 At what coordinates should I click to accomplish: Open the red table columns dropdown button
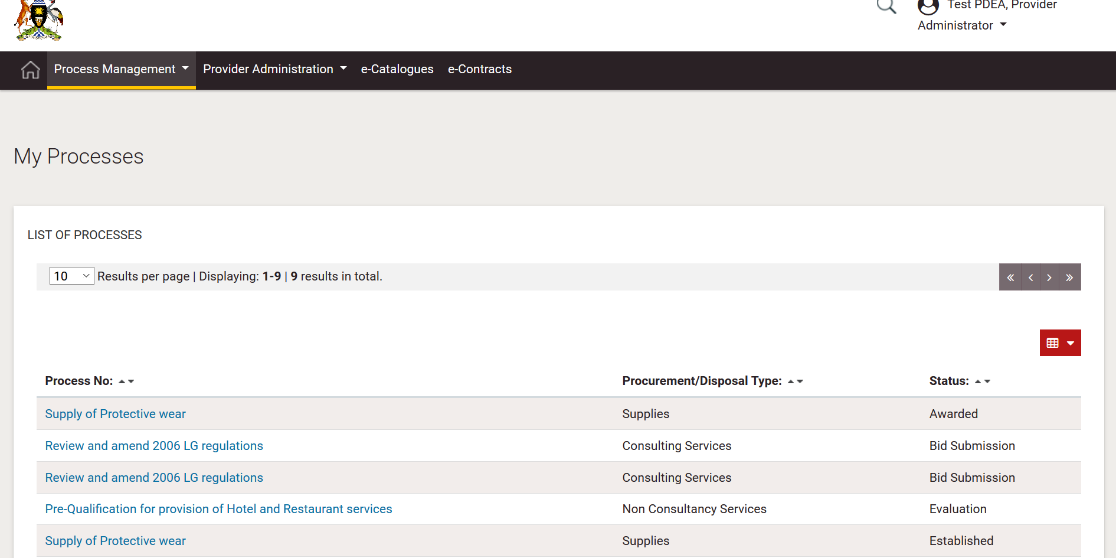pyautogui.click(x=1060, y=343)
